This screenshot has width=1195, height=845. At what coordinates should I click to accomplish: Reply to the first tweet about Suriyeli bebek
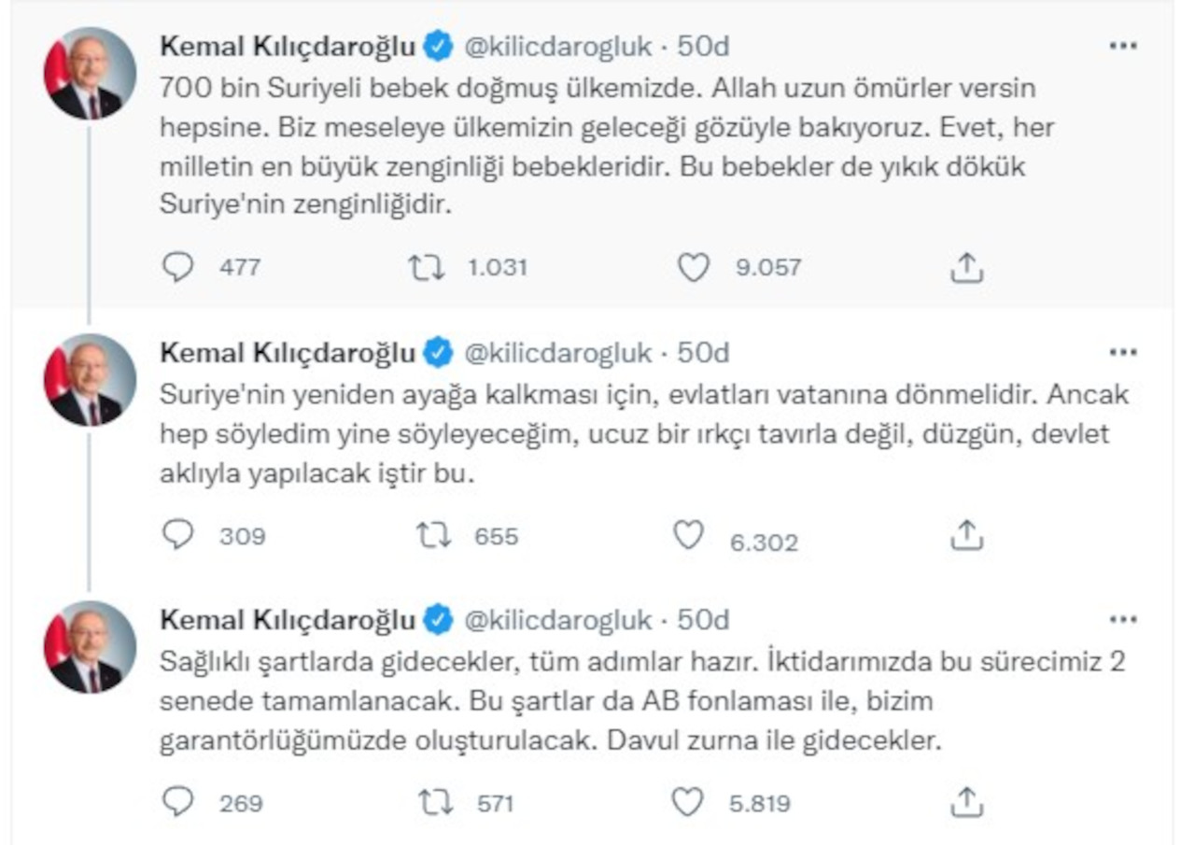click(176, 268)
